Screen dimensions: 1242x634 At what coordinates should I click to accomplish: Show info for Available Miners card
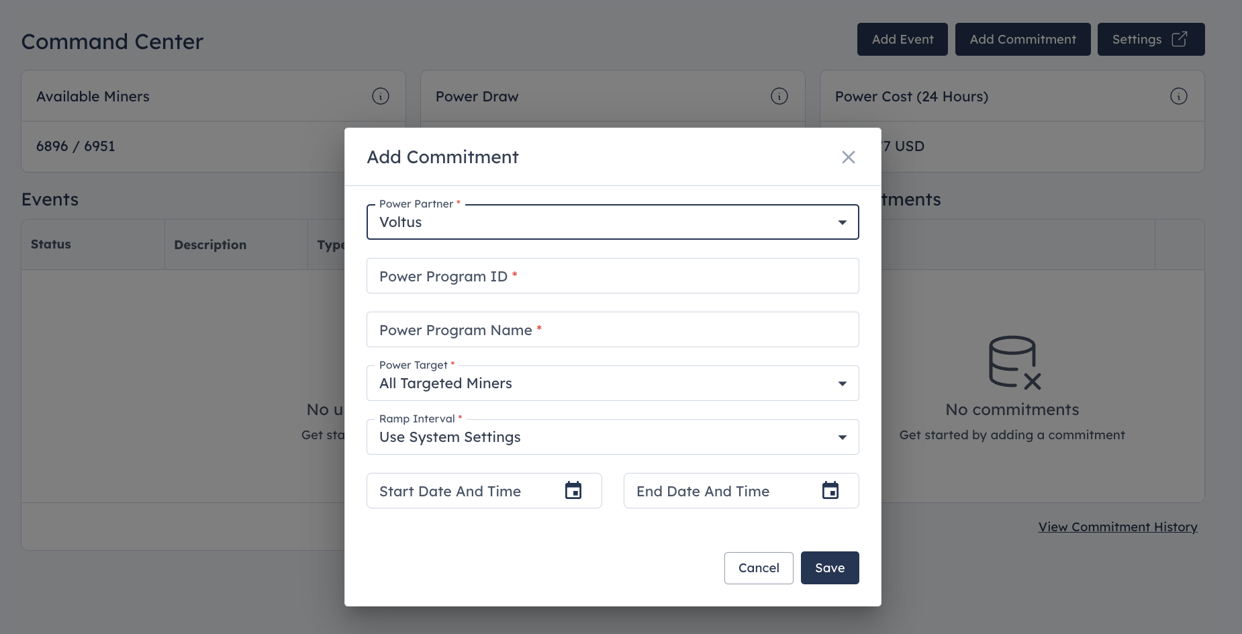coord(381,96)
